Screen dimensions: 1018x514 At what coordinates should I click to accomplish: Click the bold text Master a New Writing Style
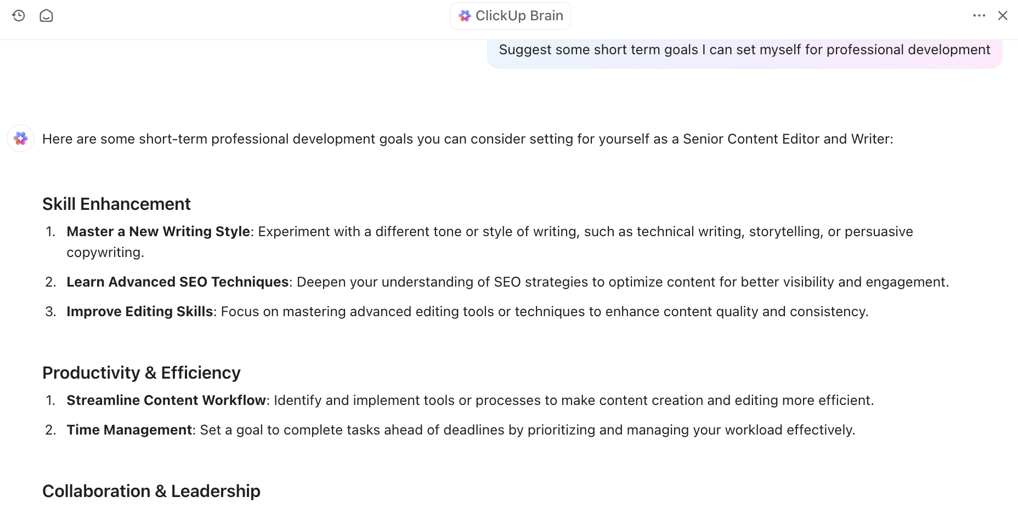(158, 232)
